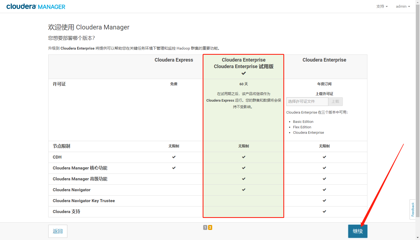Viewport: 420px width, 240px height.
Task: Click the Cloudera Navigator Key Trustee label
Action: coord(84,200)
